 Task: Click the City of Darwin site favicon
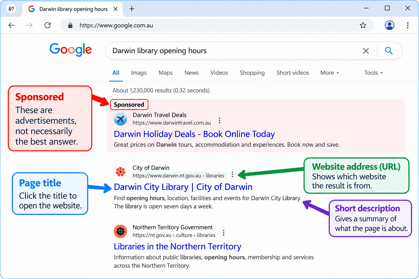(x=120, y=172)
